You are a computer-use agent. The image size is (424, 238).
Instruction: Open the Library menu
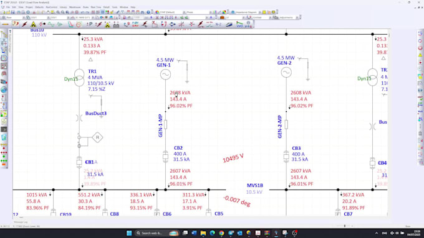click(x=63, y=7)
